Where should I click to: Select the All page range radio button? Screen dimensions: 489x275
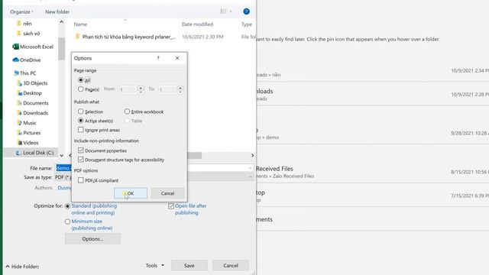click(80, 80)
